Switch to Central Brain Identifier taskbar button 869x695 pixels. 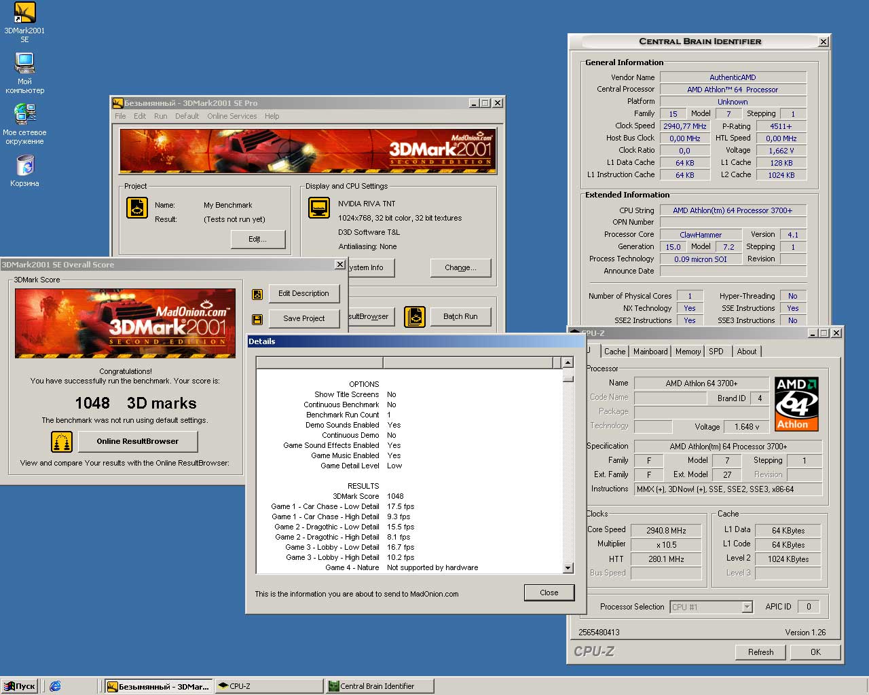click(378, 686)
